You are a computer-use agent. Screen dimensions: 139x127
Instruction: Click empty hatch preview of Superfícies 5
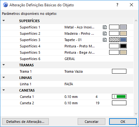point(114,52)
